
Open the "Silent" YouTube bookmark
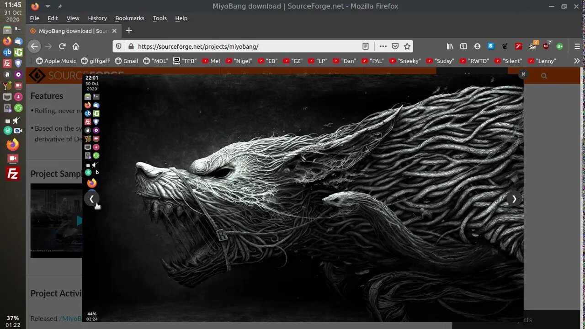tap(509, 61)
